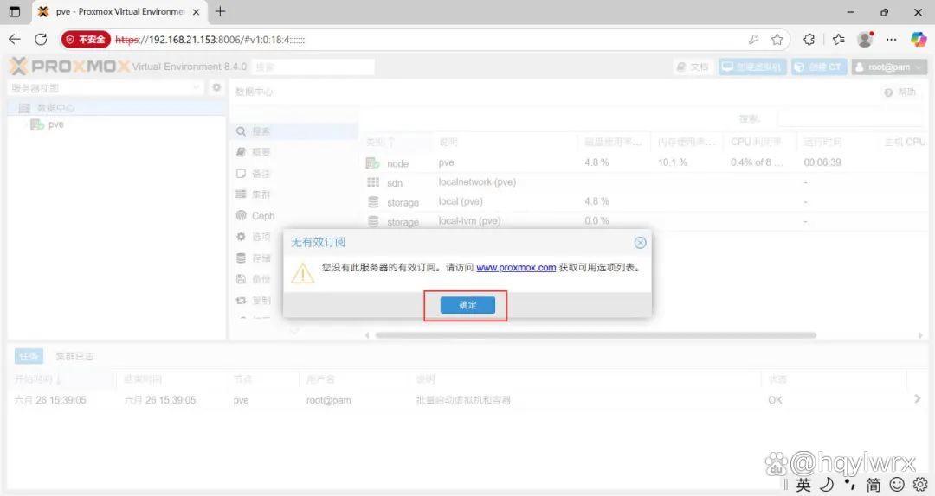Open tab actions menu icon
The image size is (935, 496).
(x=15, y=11)
